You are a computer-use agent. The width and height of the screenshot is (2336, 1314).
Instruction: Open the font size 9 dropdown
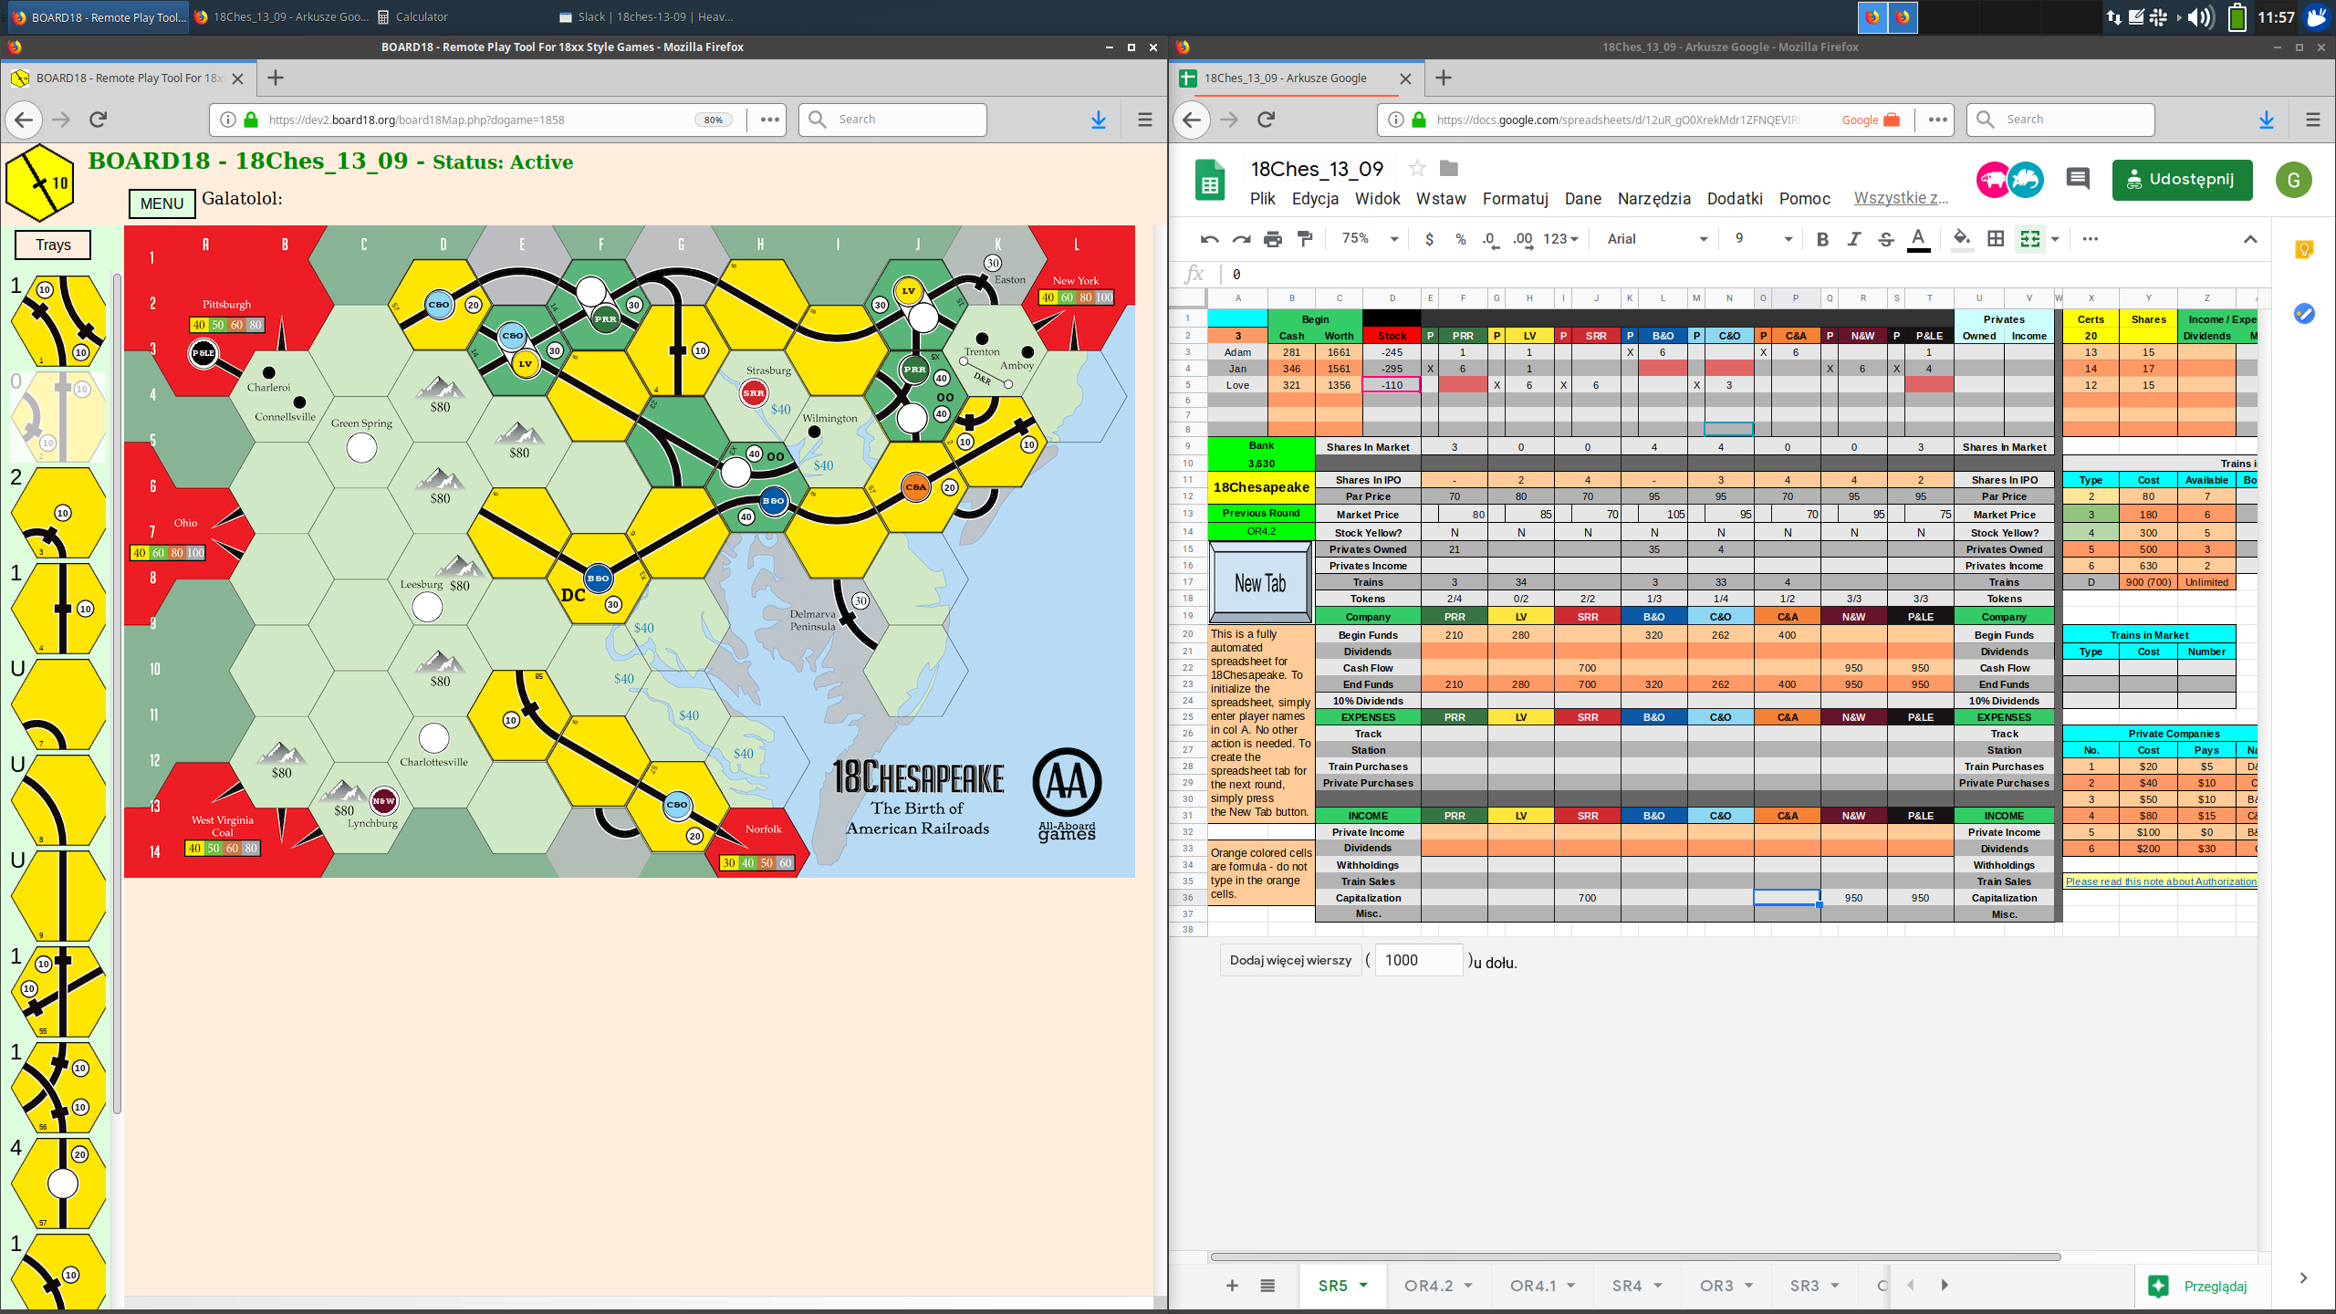(1764, 239)
